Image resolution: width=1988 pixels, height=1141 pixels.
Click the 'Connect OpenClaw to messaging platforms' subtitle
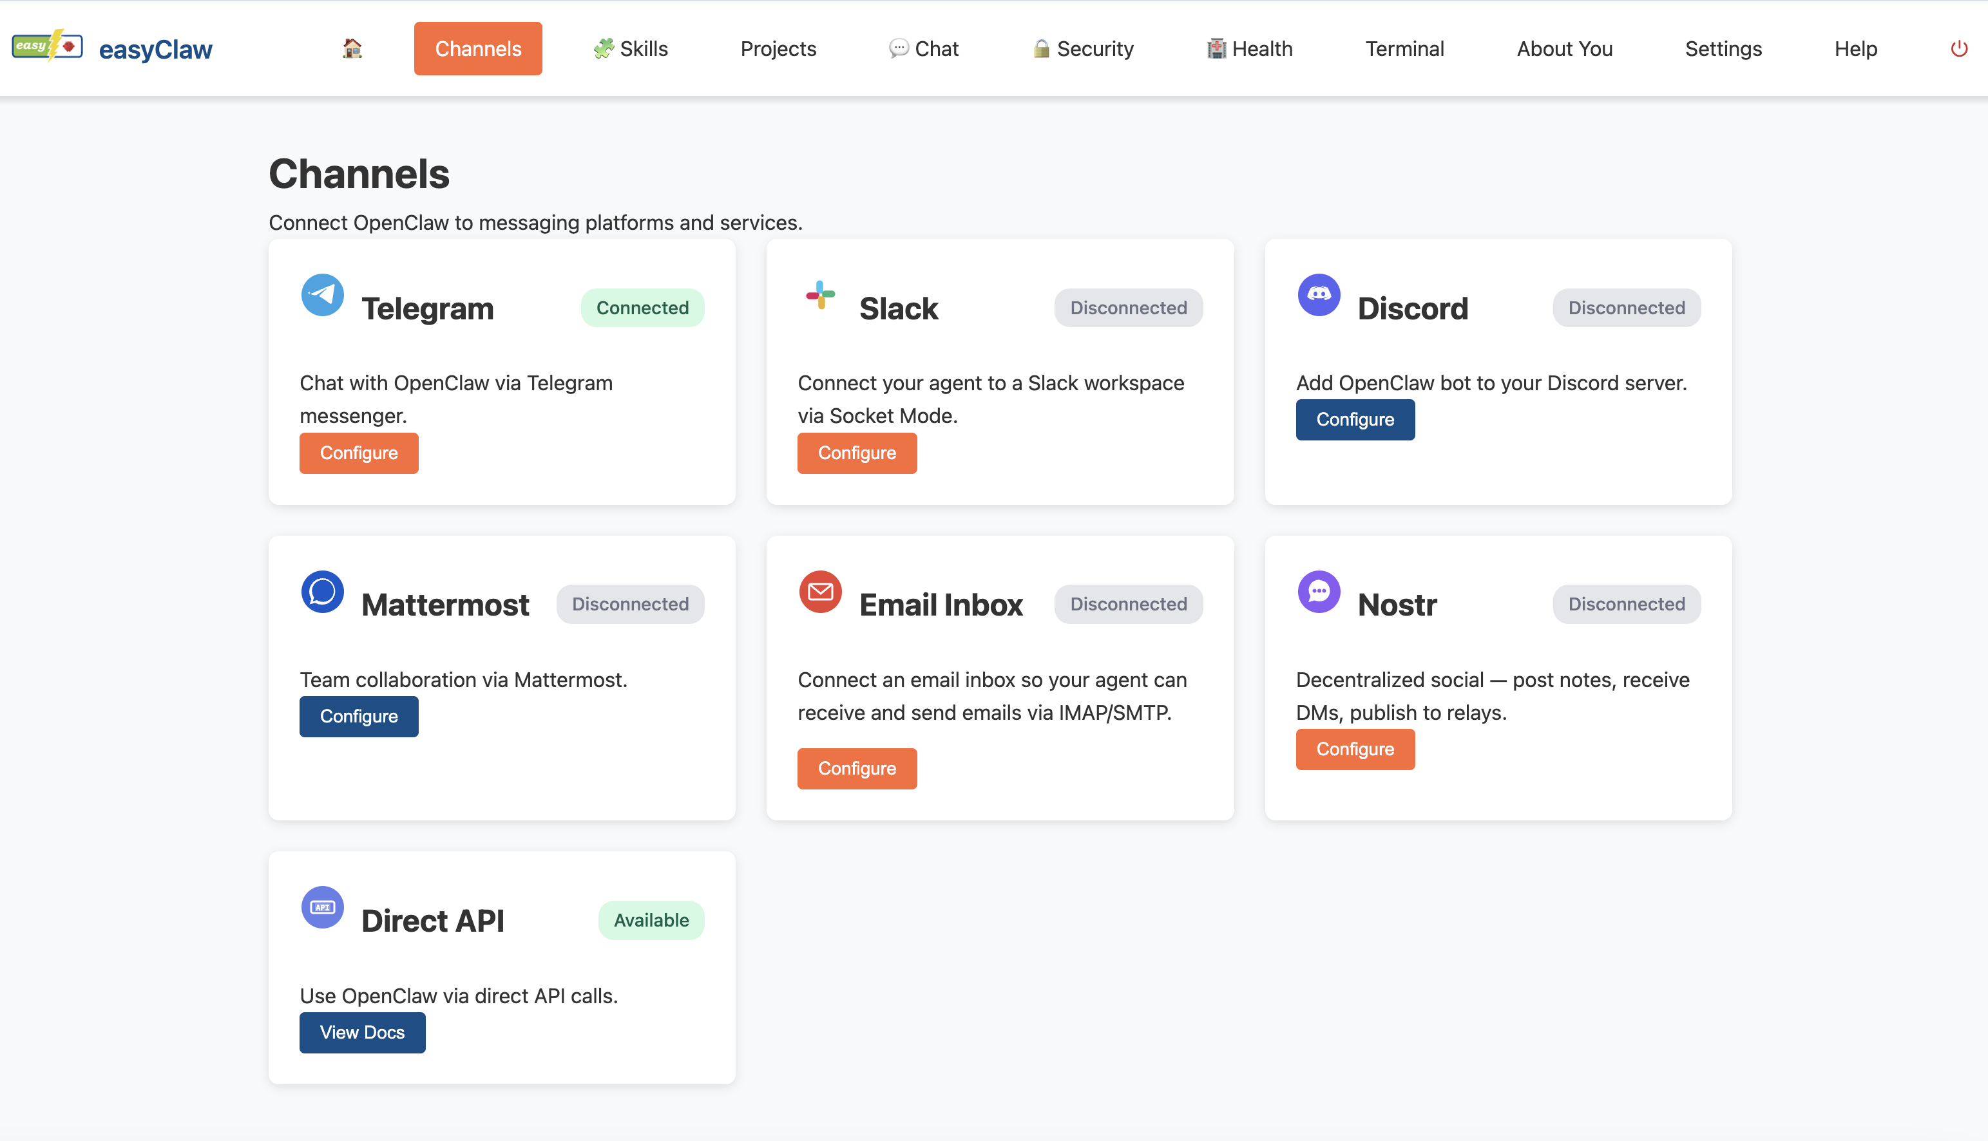[535, 223]
